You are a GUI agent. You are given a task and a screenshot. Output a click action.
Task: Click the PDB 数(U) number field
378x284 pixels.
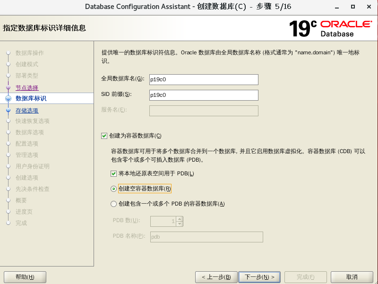[x=163, y=221]
